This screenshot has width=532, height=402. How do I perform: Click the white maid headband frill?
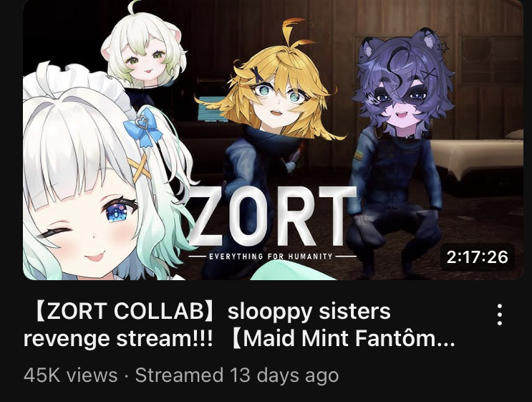[78, 83]
